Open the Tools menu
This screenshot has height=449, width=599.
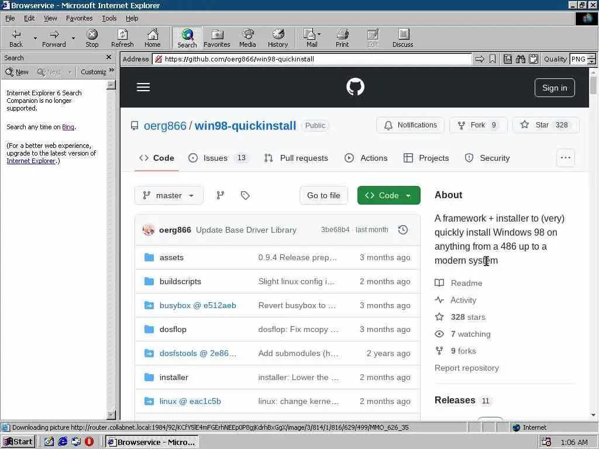(x=109, y=18)
